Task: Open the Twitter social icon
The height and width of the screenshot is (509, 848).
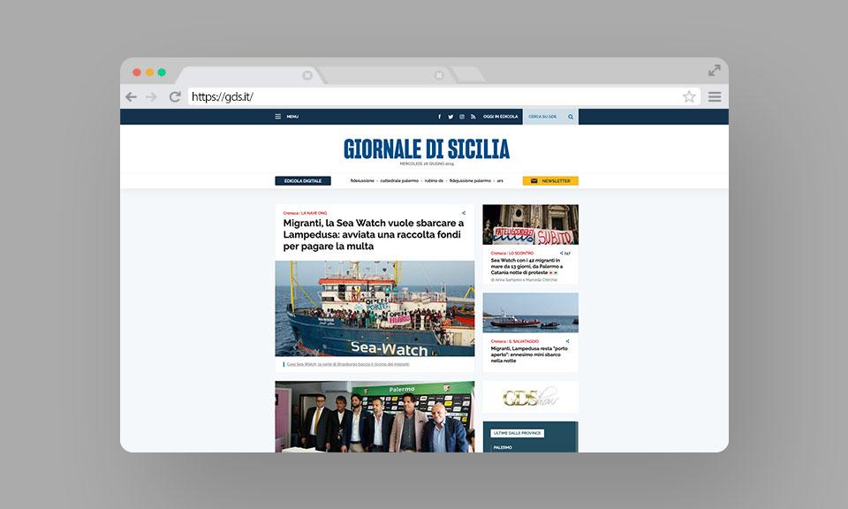Action: click(x=450, y=117)
